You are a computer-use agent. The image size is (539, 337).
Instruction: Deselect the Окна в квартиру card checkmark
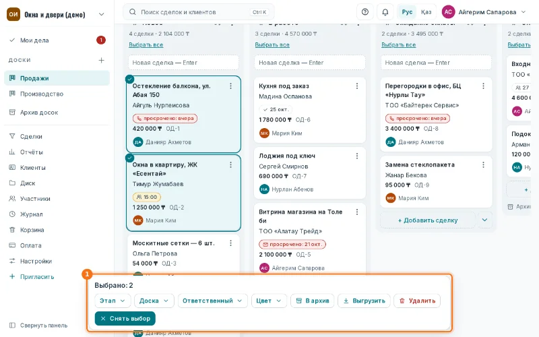tap(129, 158)
